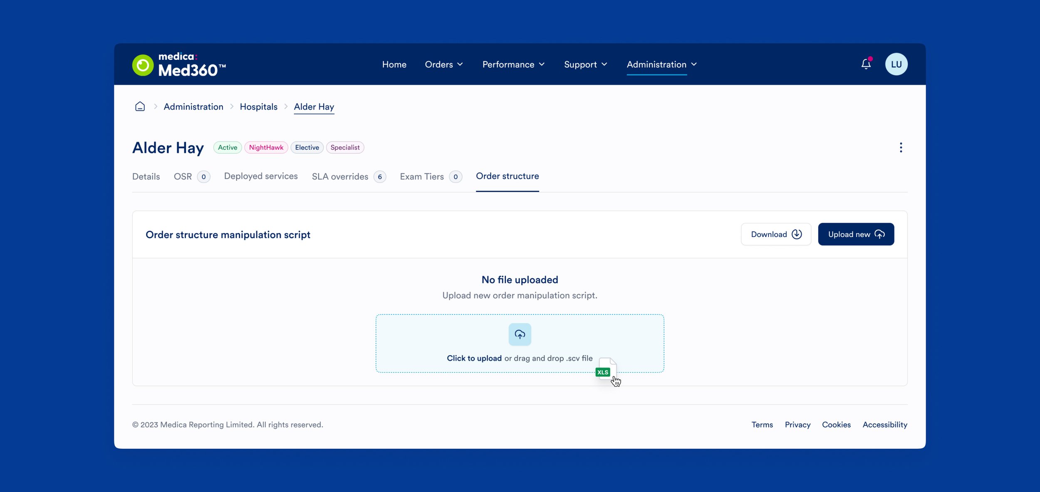This screenshot has width=1040, height=492.
Task: Click 'Order structure manipulation script' heading
Action: tap(228, 235)
